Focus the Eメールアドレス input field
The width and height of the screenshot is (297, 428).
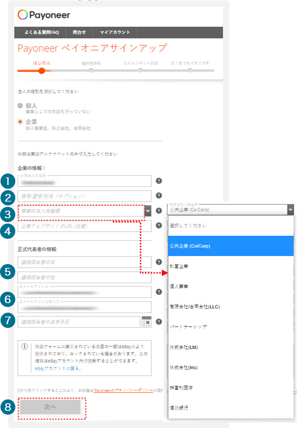point(85,292)
